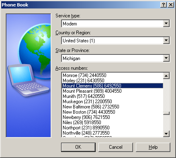Image resolution: width=176 pixels, height=158 pixels.
Task: Select Mount Clemens (586) 6492550 entry
Action: pyautogui.click(x=113, y=86)
